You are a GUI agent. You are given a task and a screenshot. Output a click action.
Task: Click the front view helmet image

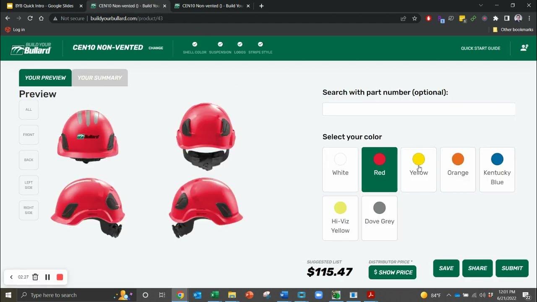pos(88,136)
